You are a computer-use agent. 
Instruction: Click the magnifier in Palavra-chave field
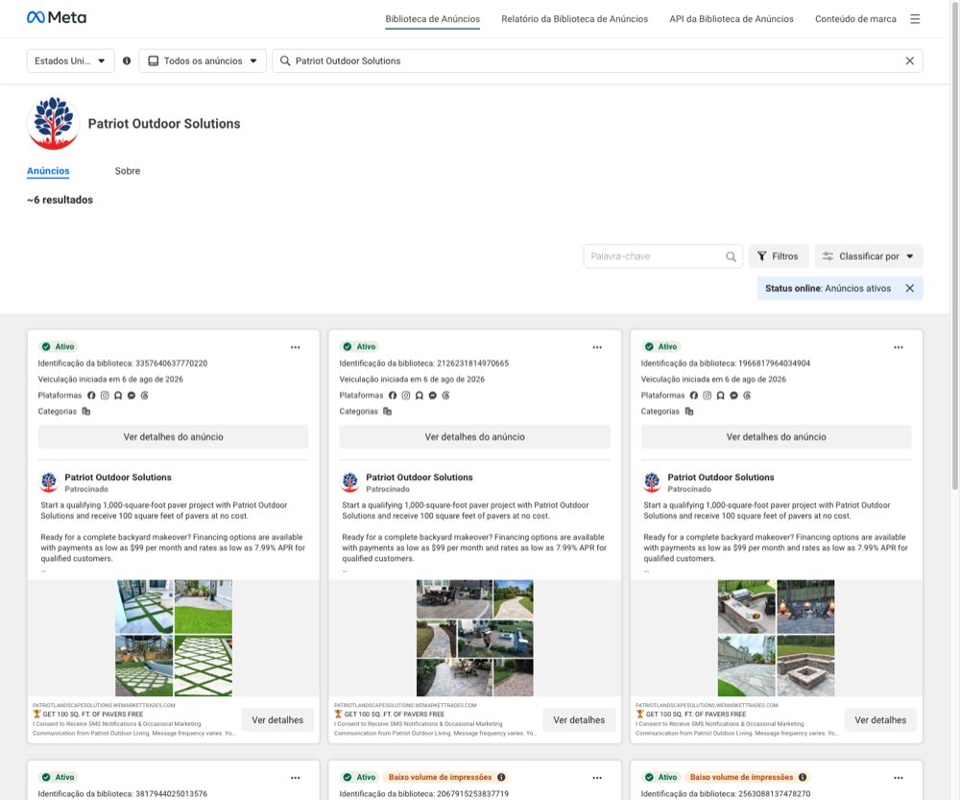tap(731, 256)
